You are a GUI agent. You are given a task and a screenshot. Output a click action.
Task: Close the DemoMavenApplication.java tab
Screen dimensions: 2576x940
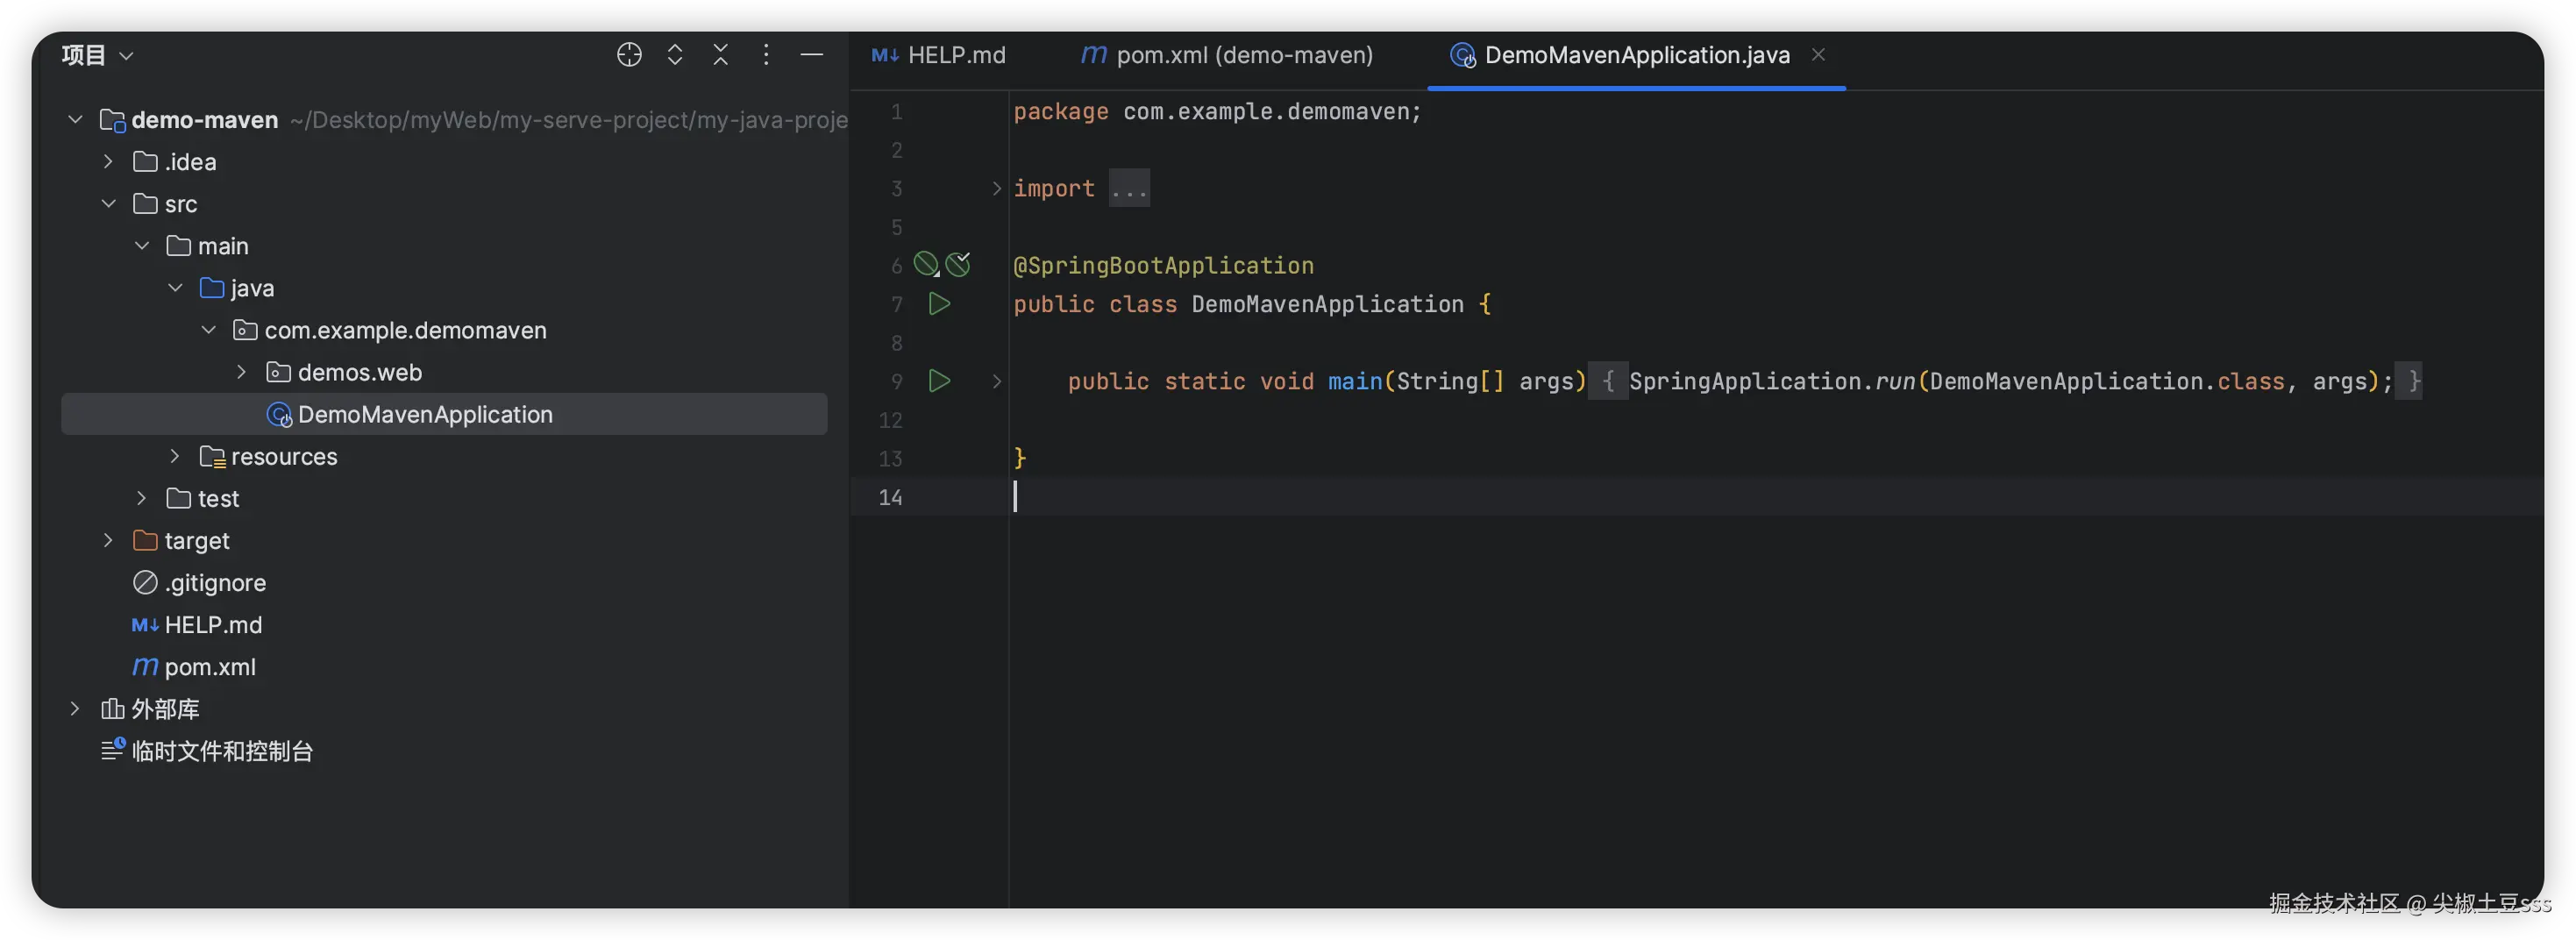(x=1818, y=55)
